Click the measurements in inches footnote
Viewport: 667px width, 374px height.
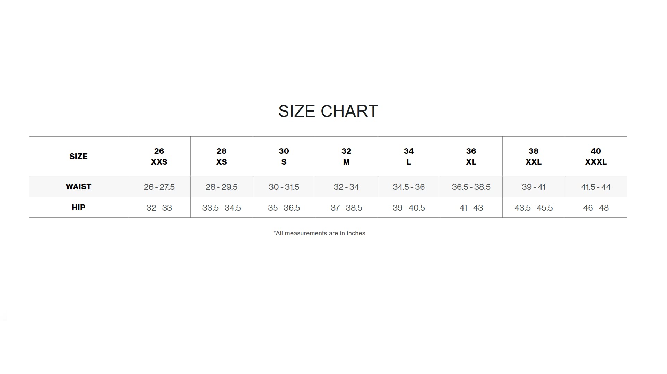pyautogui.click(x=319, y=233)
